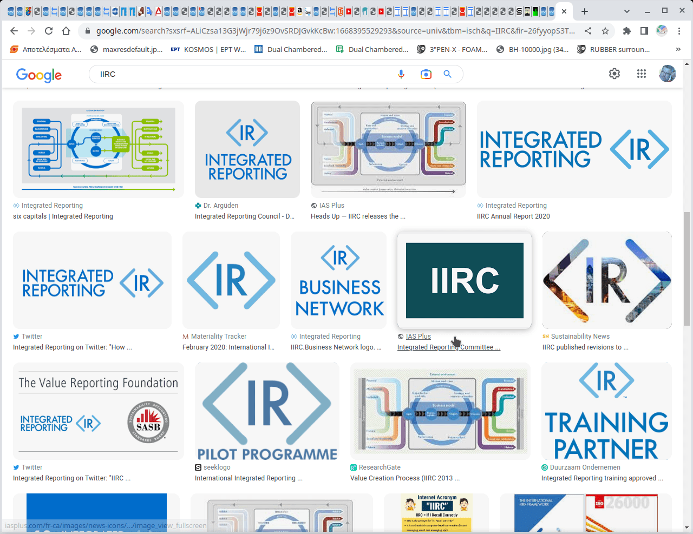Search by image with Google Lens
Screen dimensions: 693x534
pyautogui.click(x=426, y=74)
